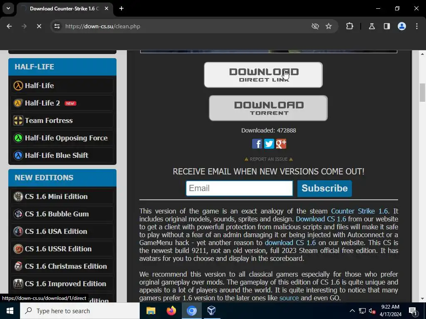426x319 pixels.
Task: Open site information icon in address bar
Action: tap(57, 26)
